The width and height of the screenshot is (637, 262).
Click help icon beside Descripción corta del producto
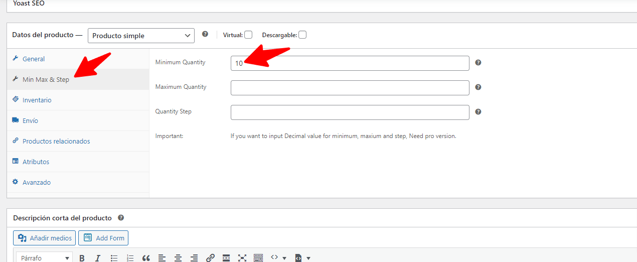click(120, 218)
